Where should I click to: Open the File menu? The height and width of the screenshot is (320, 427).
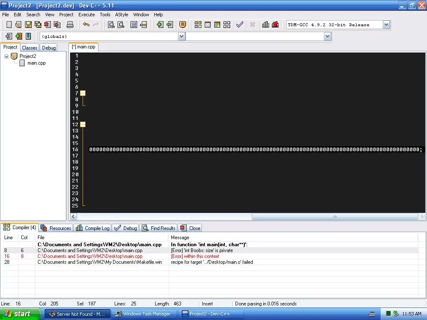click(5, 15)
